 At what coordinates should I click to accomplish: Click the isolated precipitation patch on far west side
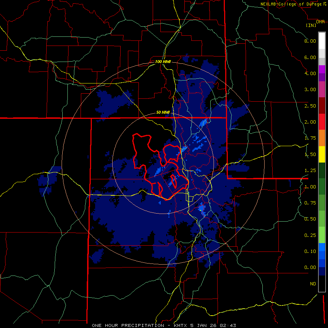(47, 180)
